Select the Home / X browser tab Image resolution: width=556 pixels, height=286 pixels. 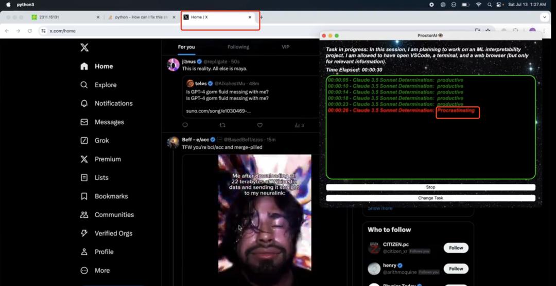point(217,17)
